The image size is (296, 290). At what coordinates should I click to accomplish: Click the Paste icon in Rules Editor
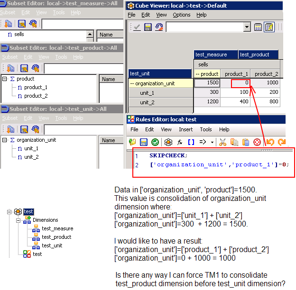[246, 142]
